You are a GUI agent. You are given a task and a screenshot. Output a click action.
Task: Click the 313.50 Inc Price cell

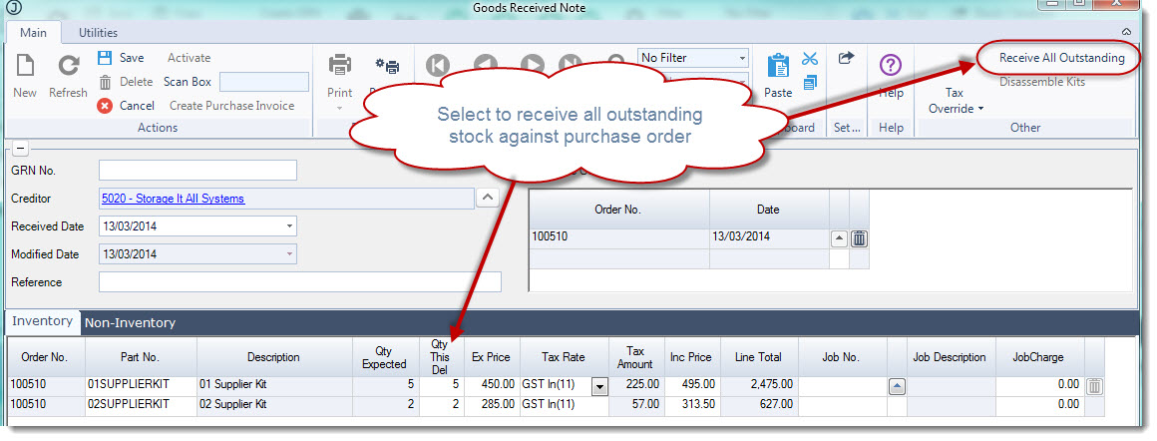pyautogui.click(x=692, y=405)
